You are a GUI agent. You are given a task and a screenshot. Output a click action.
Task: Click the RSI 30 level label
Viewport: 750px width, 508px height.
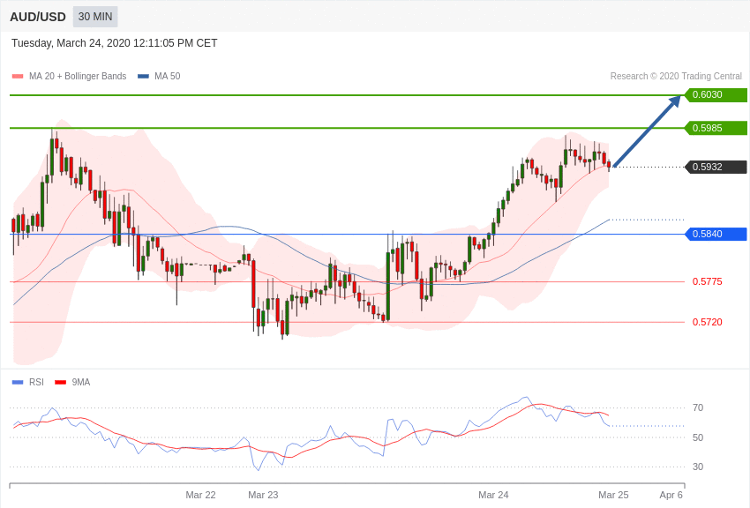coord(698,467)
